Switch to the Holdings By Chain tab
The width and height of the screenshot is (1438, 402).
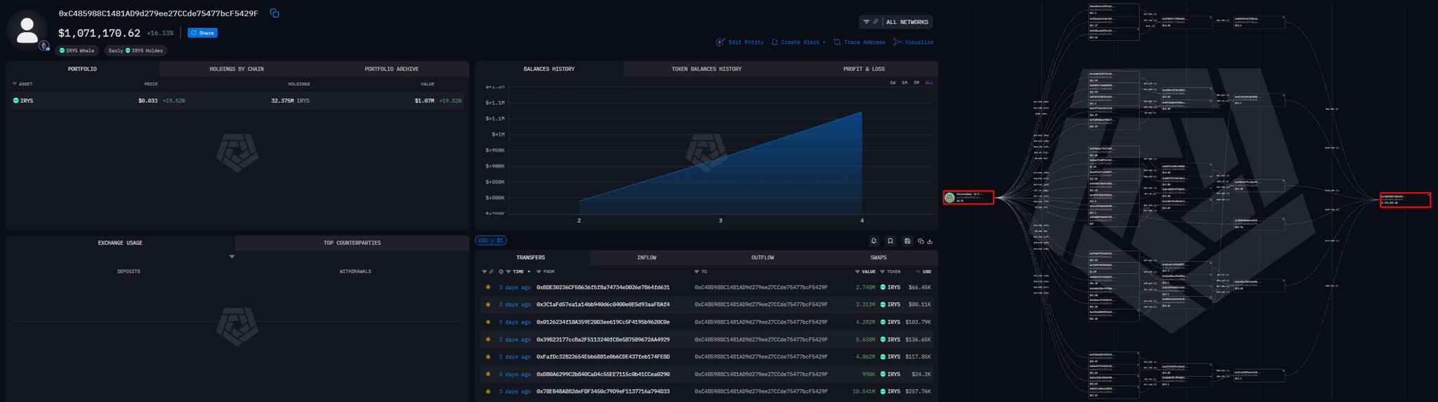237,69
